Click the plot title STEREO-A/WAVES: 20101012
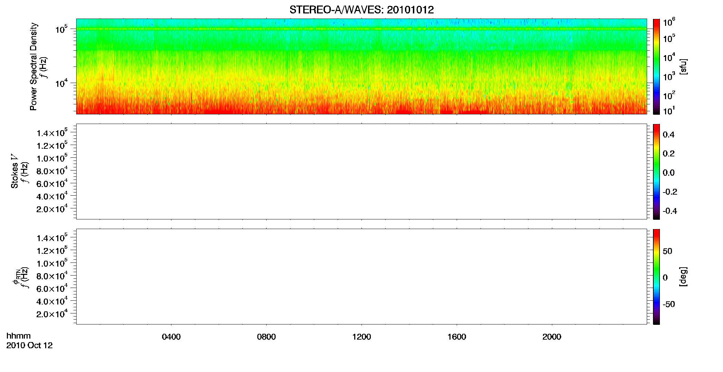Screen dimensions: 723x372 361,10
